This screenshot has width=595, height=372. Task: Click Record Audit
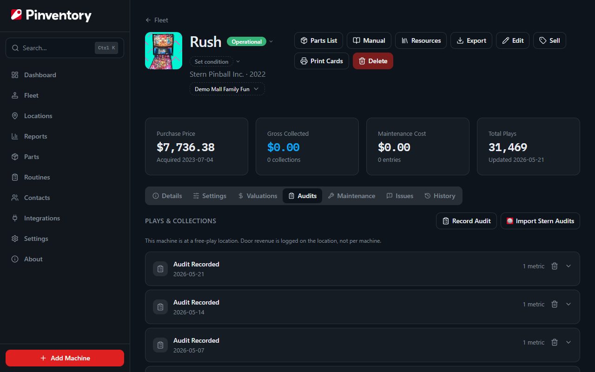[466, 221]
